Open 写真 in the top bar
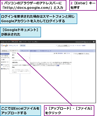Image resolution: width=97 pixels, height=116 pixels. pyautogui.click(x=20, y=42)
